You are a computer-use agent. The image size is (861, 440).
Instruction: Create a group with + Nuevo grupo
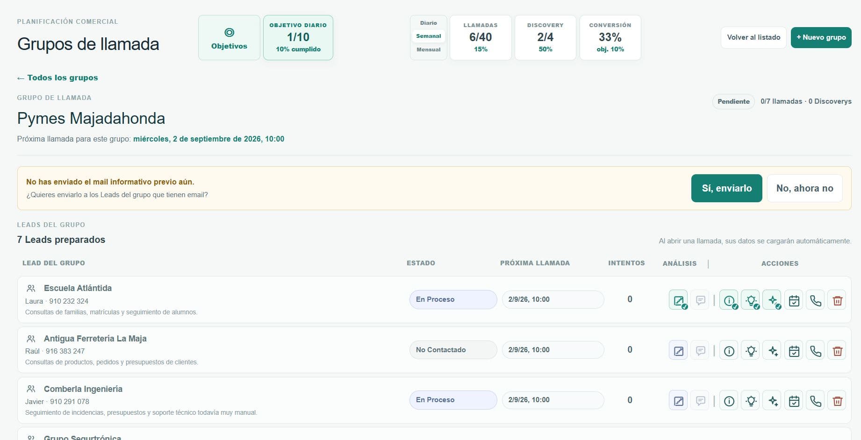click(x=821, y=37)
